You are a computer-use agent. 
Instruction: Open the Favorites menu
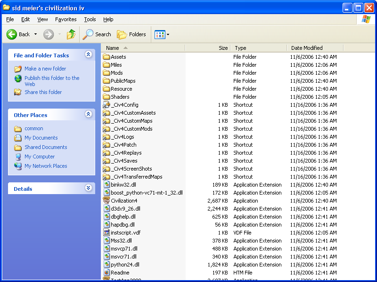[x=66, y=19]
